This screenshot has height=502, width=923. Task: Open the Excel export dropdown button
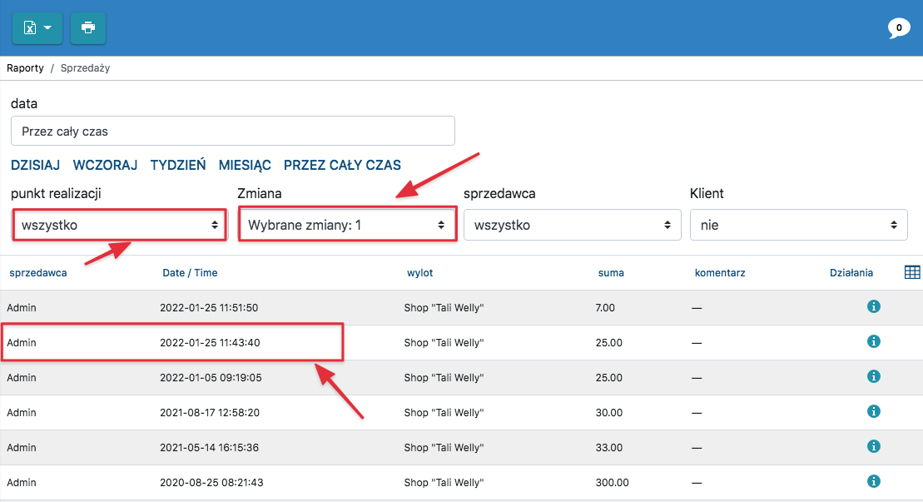(37, 27)
